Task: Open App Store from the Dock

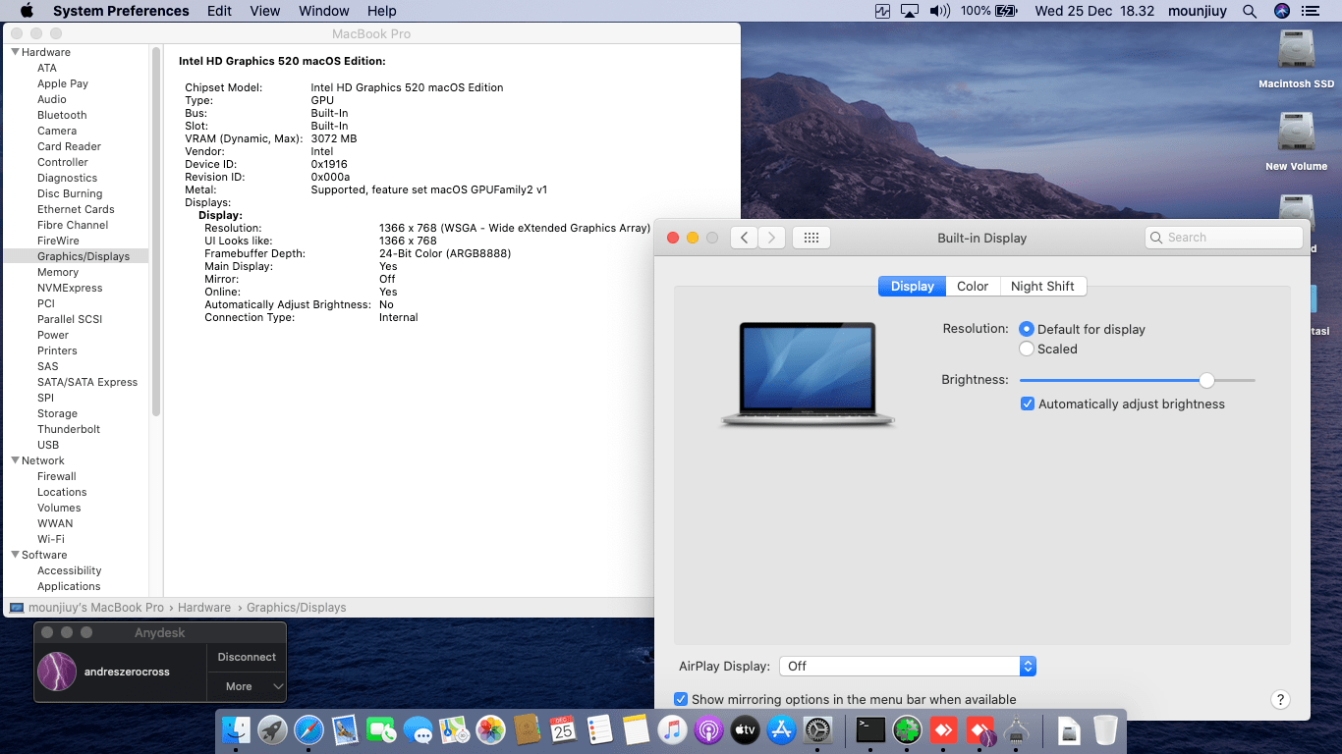Action: [781, 729]
